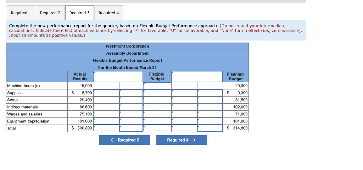The image size is (363, 170).
Task: Click the Planning Budget value 9,300
Action: tap(242, 93)
